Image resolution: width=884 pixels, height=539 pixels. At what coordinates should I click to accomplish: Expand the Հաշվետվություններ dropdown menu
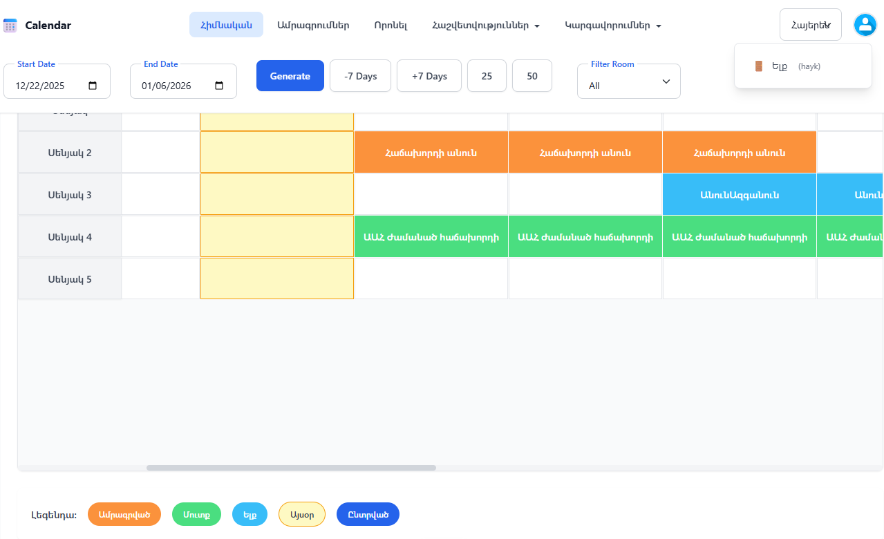pos(485,26)
